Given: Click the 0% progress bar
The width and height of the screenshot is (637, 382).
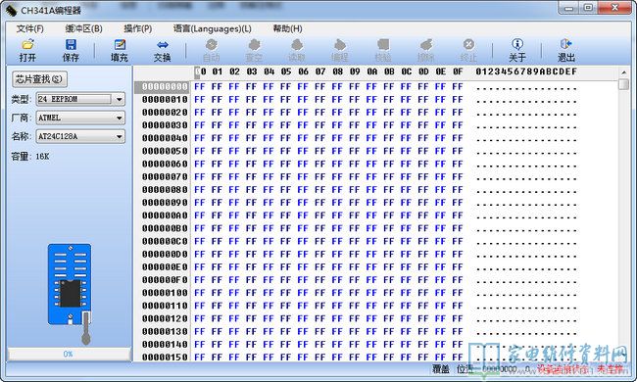Looking at the screenshot, I should click(x=69, y=354).
